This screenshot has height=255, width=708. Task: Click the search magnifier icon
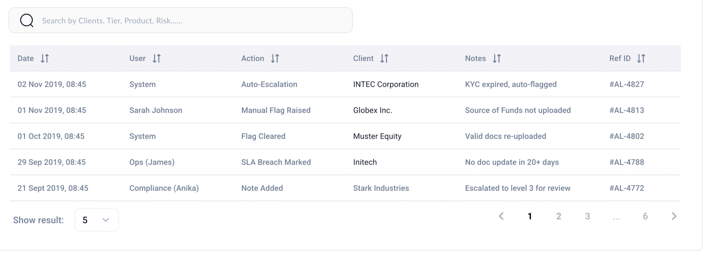tap(27, 20)
